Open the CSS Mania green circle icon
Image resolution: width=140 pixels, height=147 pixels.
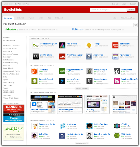point(117,136)
